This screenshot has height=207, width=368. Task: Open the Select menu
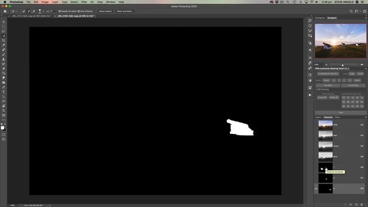[x=74, y=2]
